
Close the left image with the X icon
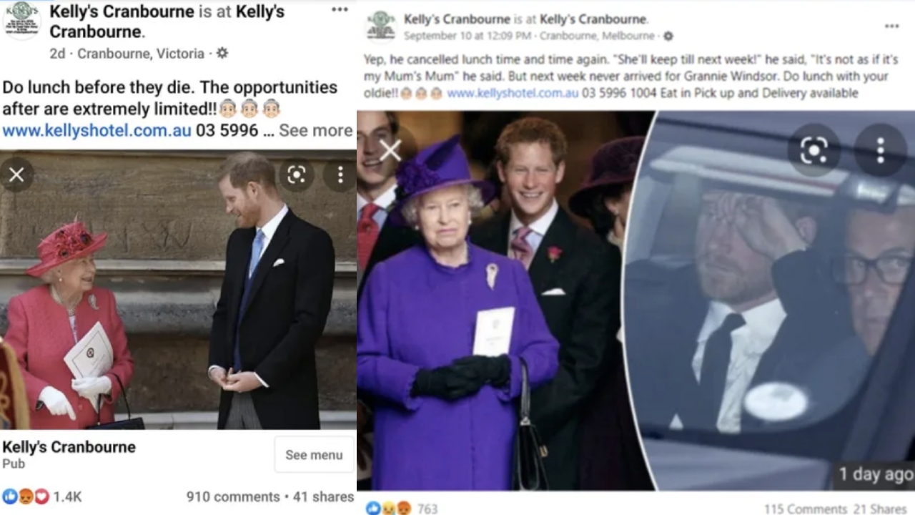(16, 175)
